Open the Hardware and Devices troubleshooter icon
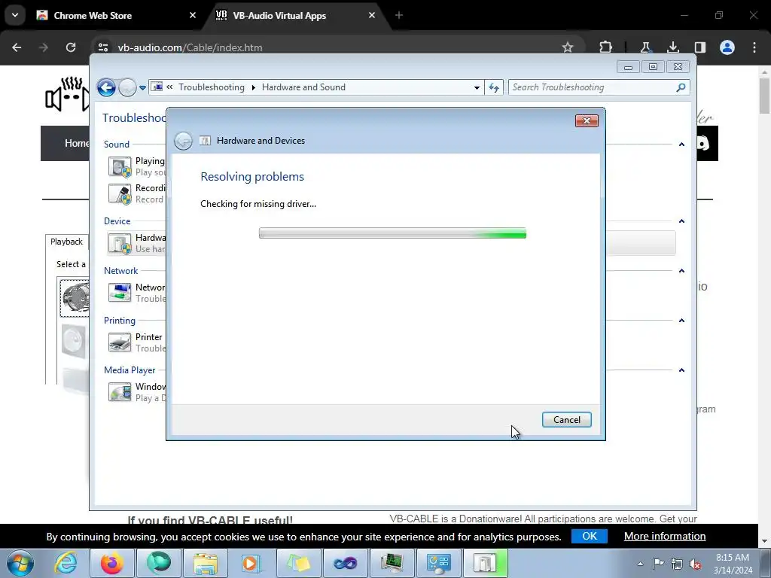Image resolution: width=771 pixels, height=578 pixels. [x=120, y=243]
